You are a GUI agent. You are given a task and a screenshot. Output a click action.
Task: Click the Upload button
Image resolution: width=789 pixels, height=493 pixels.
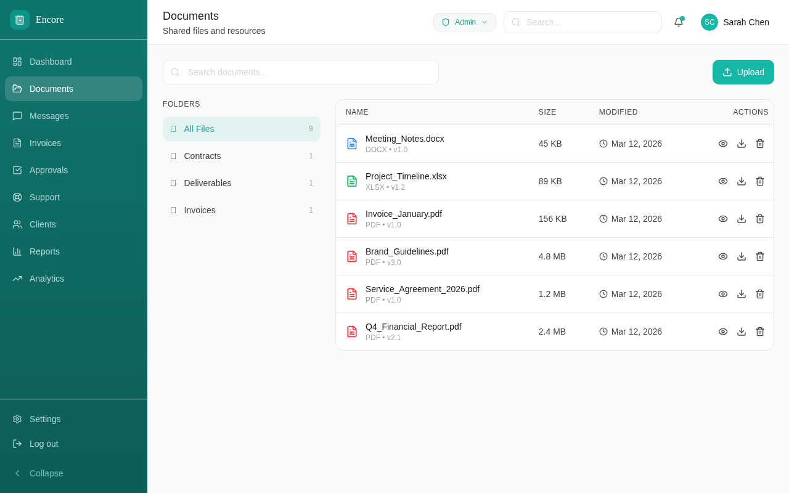743,72
